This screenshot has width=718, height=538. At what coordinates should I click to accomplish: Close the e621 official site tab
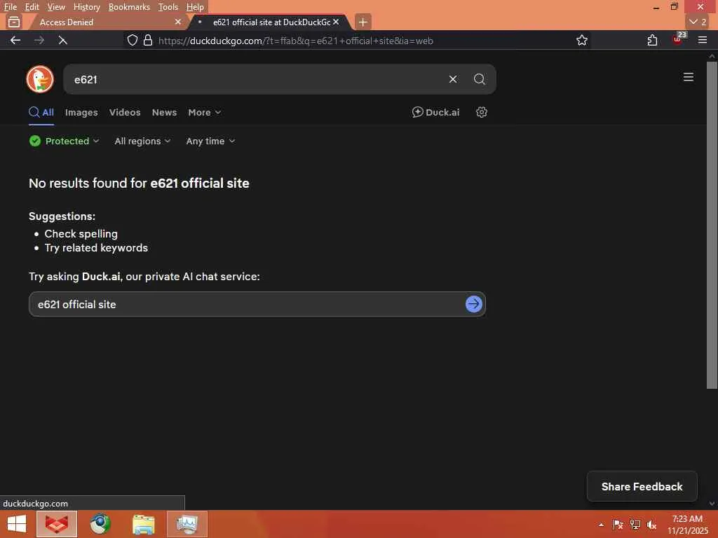[x=336, y=22]
